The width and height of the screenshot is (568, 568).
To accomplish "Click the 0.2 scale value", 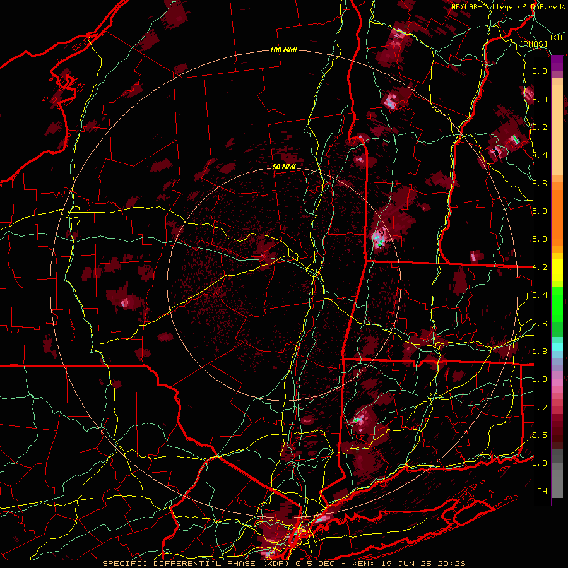I will click(x=540, y=408).
